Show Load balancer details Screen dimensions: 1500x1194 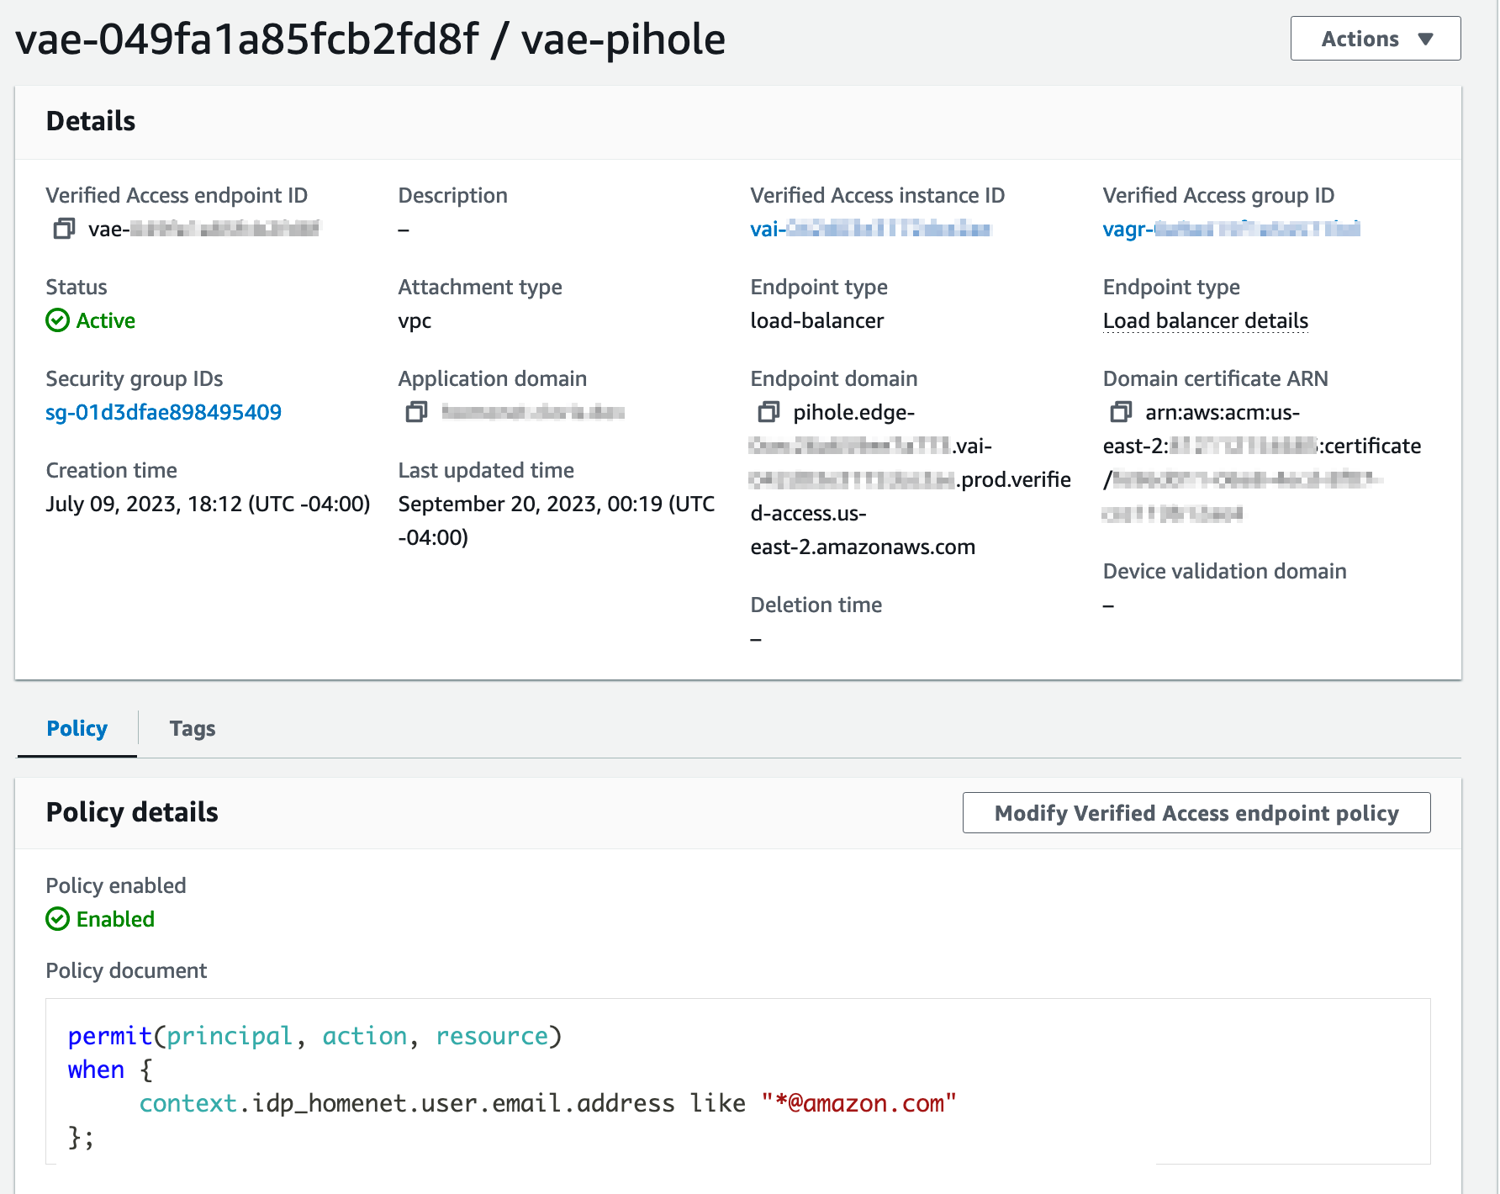click(x=1205, y=320)
